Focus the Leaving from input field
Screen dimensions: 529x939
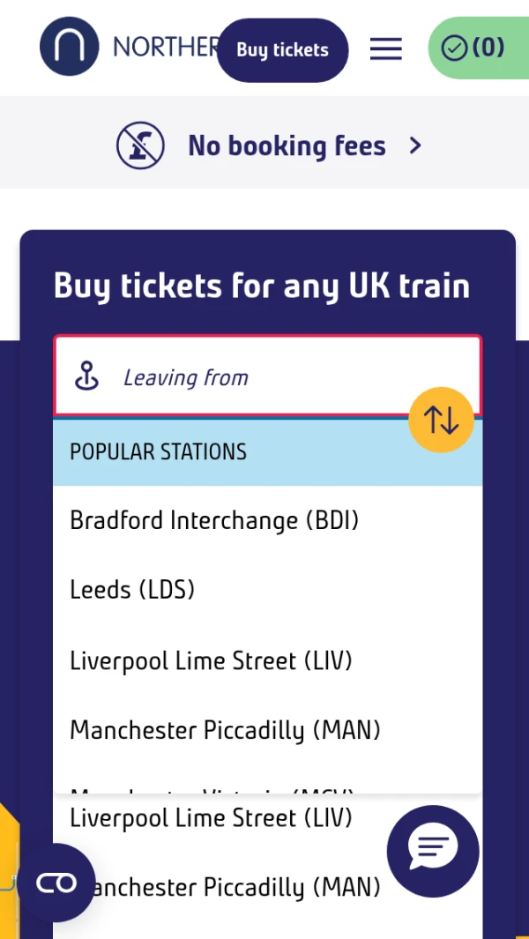268,376
